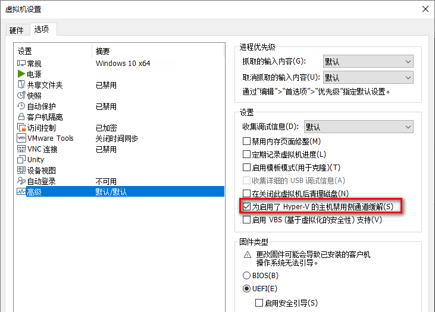
Task: Click the 客户机隔离 lock icon
Action: click(x=21, y=116)
